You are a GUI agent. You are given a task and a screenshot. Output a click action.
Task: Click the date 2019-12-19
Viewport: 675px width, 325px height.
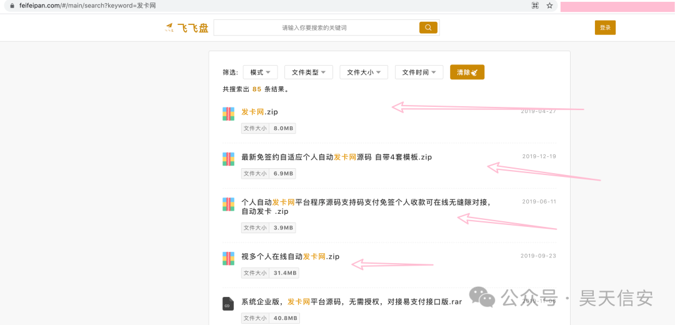[539, 156]
